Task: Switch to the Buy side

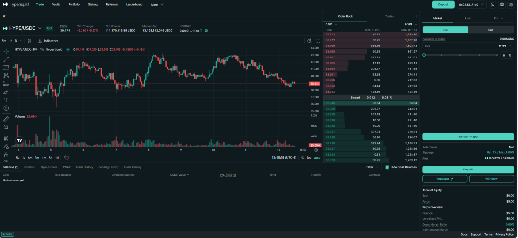Action: tap(445, 30)
